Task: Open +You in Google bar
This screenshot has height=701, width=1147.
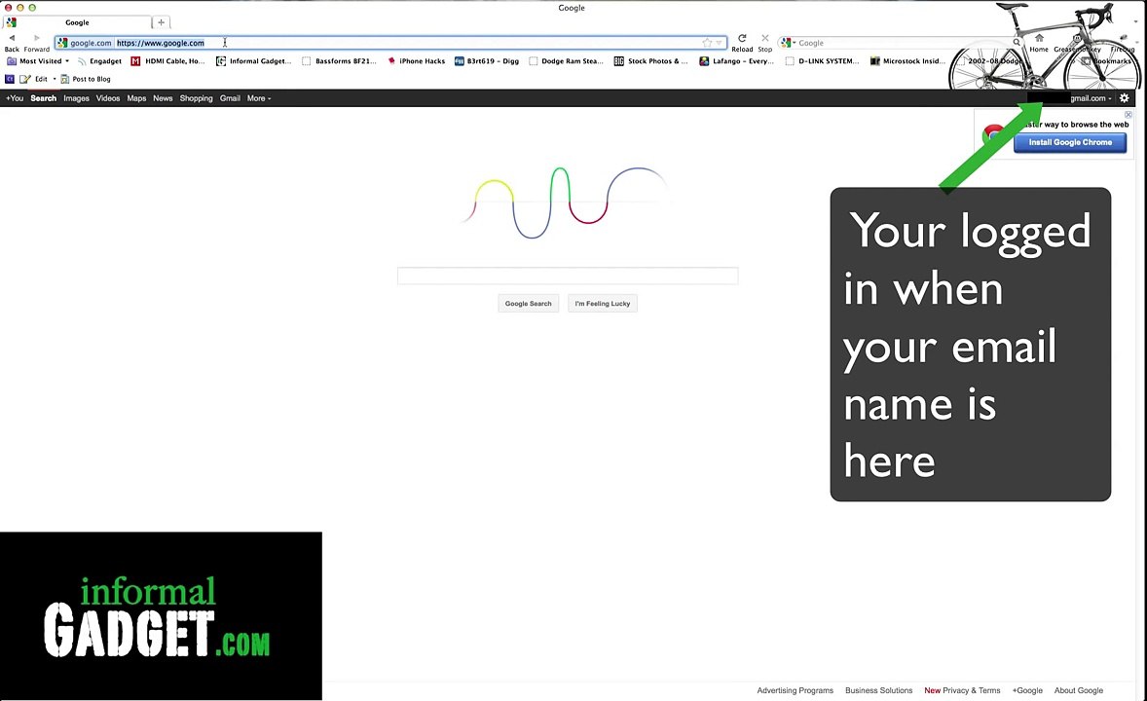Action: (x=15, y=98)
